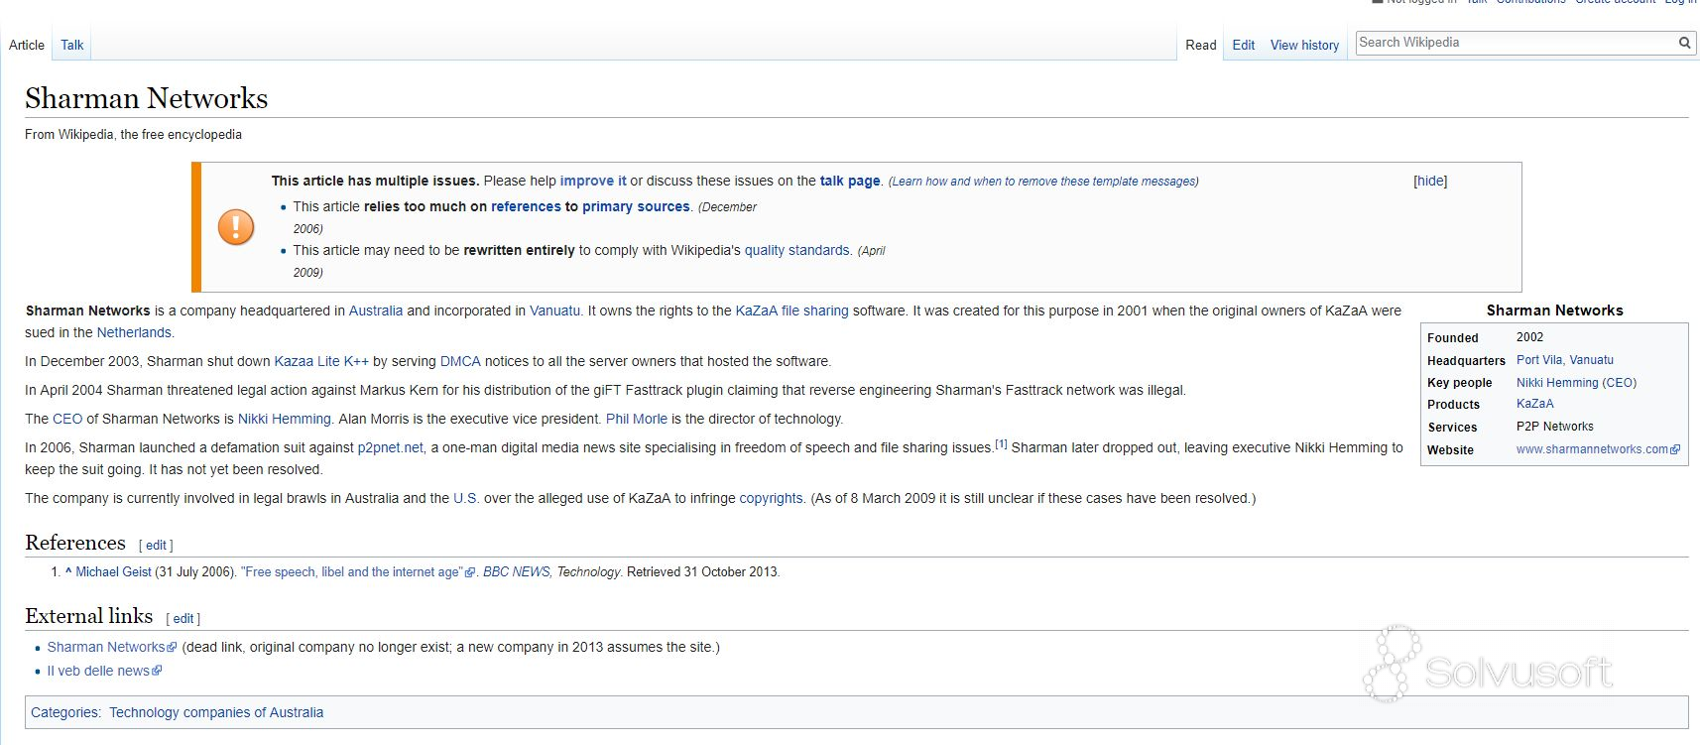Click the Vanuatu link in the infobox
This screenshot has height=745, width=1700.
(x=1592, y=360)
